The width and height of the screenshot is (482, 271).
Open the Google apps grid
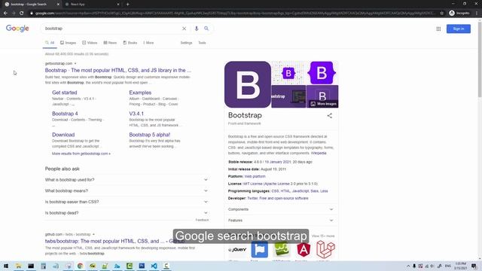click(x=438, y=29)
